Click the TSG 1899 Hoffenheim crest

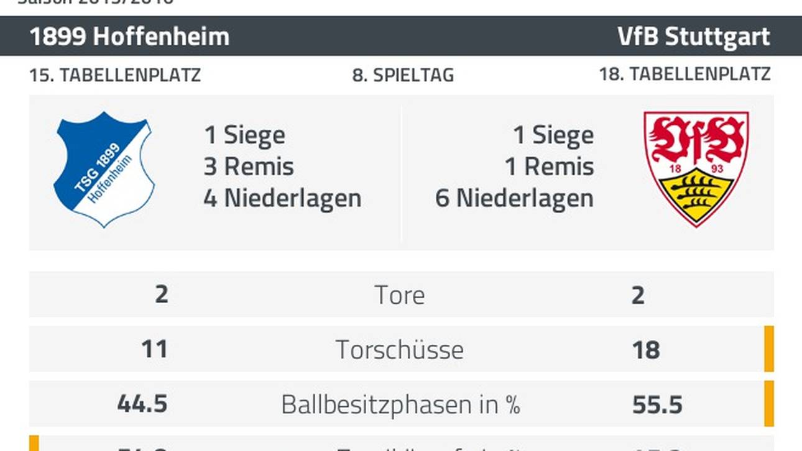click(x=103, y=169)
